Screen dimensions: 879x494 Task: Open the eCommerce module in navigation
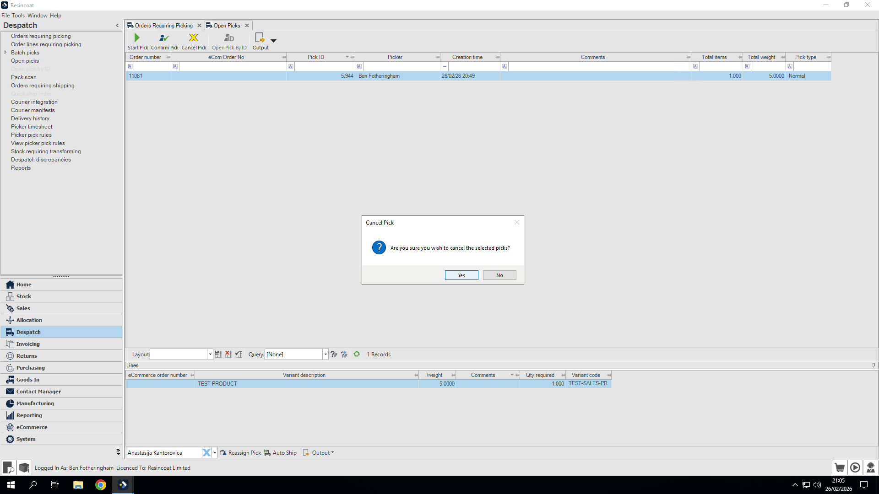click(62, 427)
